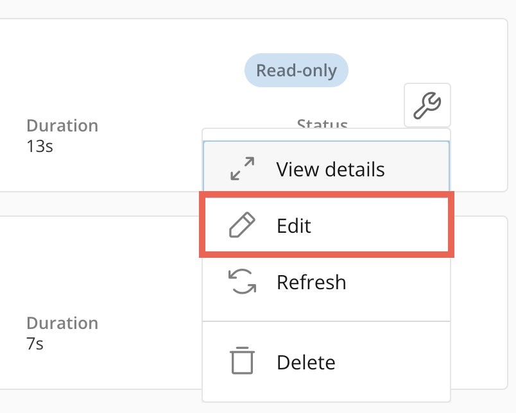Click the wrench settings icon button
Image resolution: width=516 pixels, height=413 pixels.
tap(427, 105)
